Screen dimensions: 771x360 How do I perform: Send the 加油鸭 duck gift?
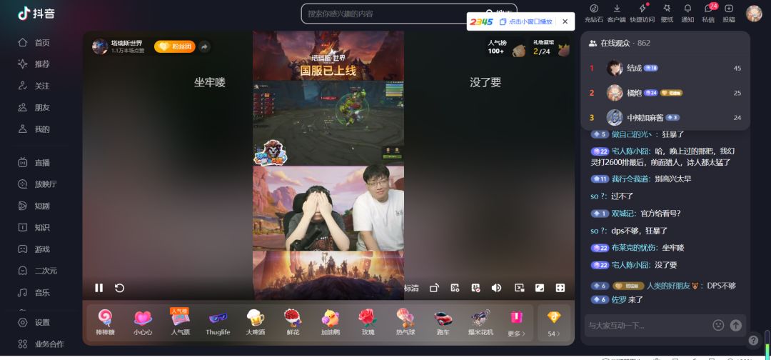[x=330, y=322]
